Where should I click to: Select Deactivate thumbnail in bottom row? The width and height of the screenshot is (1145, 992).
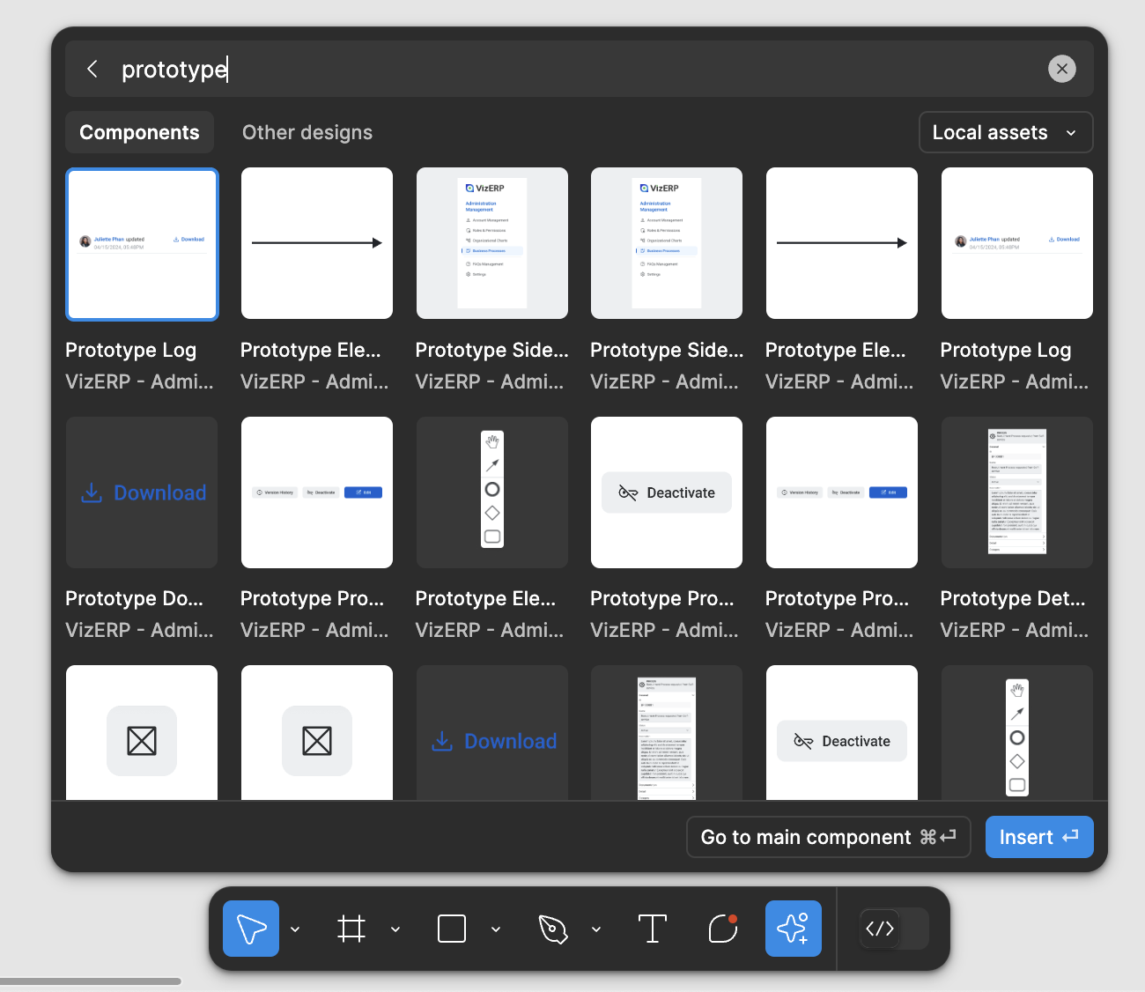(x=842, y=733)
